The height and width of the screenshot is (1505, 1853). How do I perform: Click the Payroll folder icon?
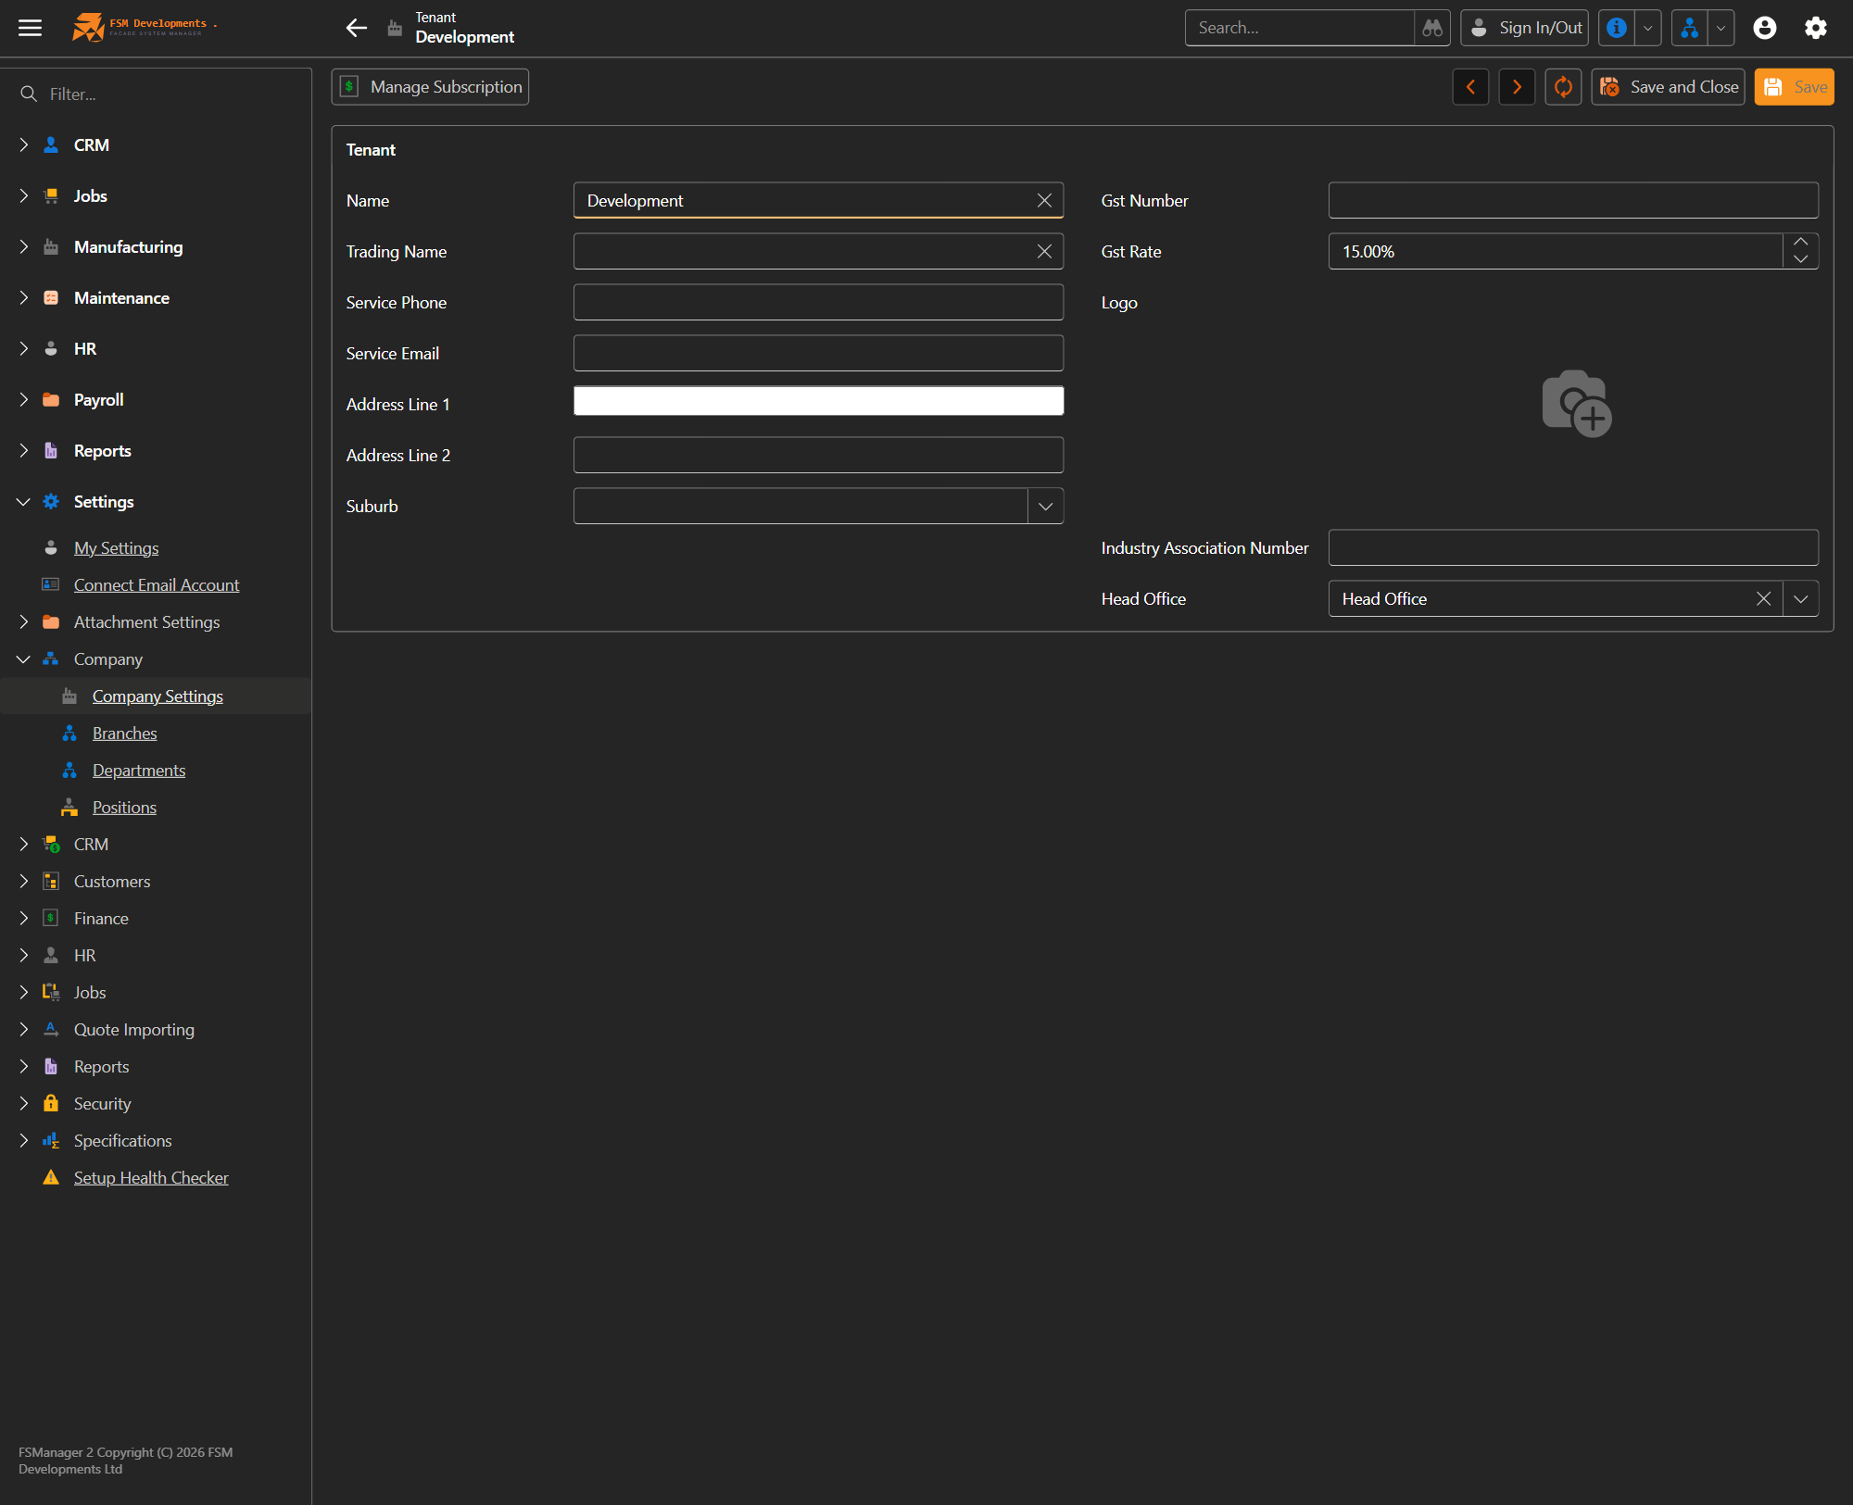coord(51,399)
